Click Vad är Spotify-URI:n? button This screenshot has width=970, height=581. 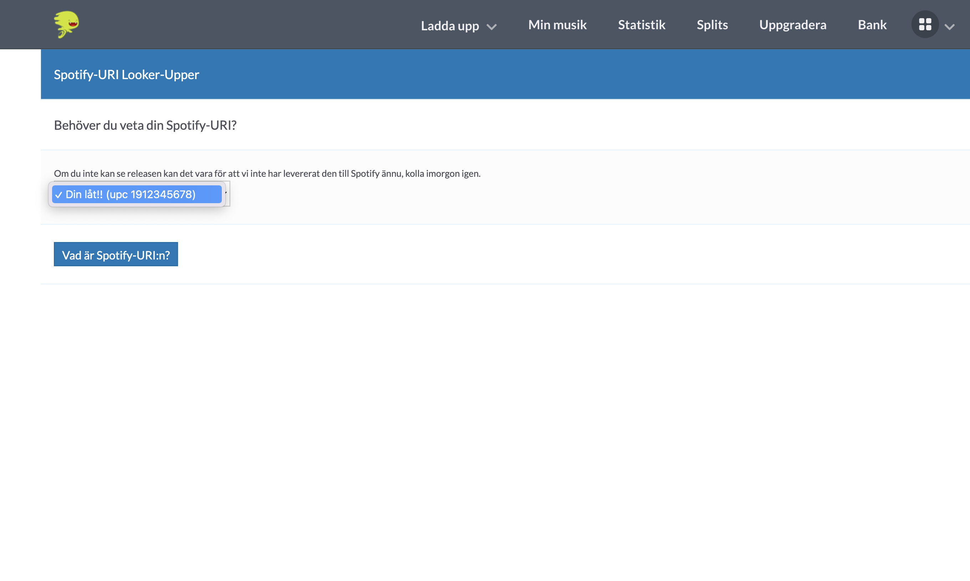[x=116, y=254]
